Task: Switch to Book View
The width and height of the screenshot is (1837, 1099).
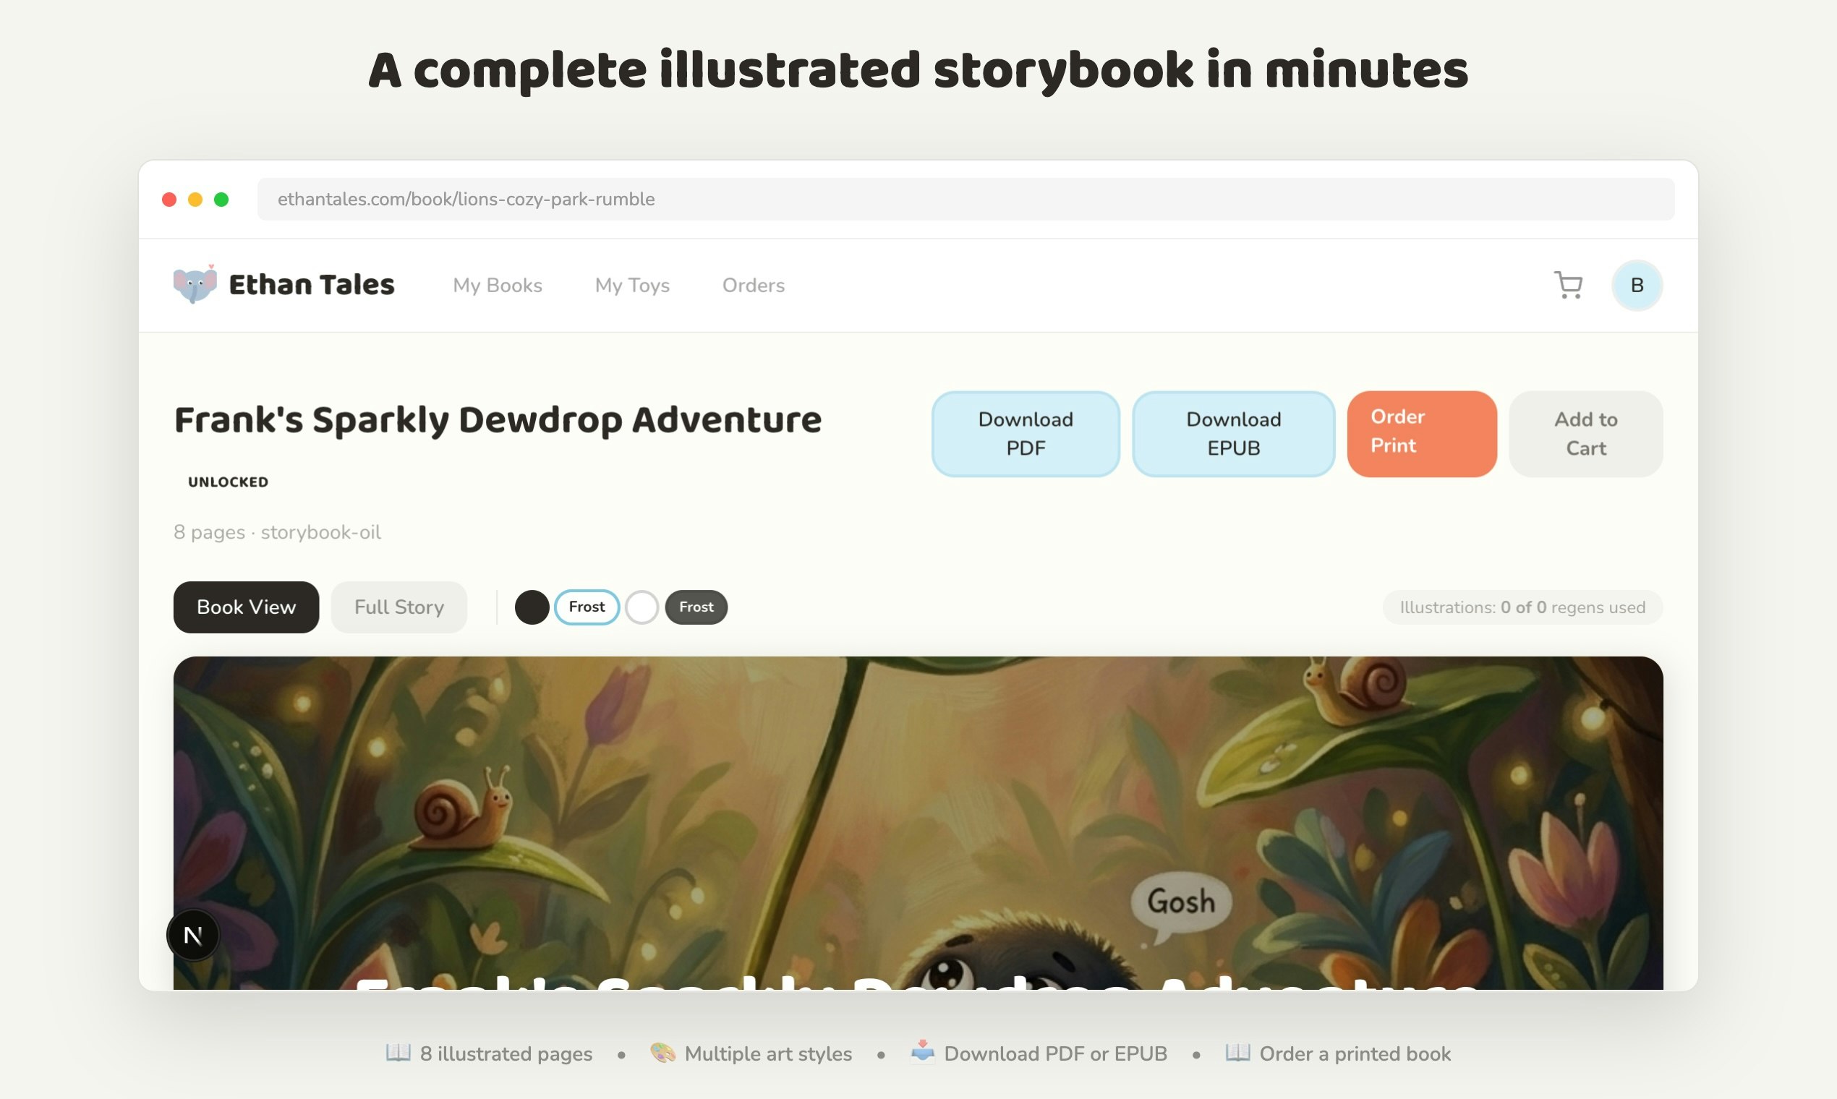Action: [246, 607]
